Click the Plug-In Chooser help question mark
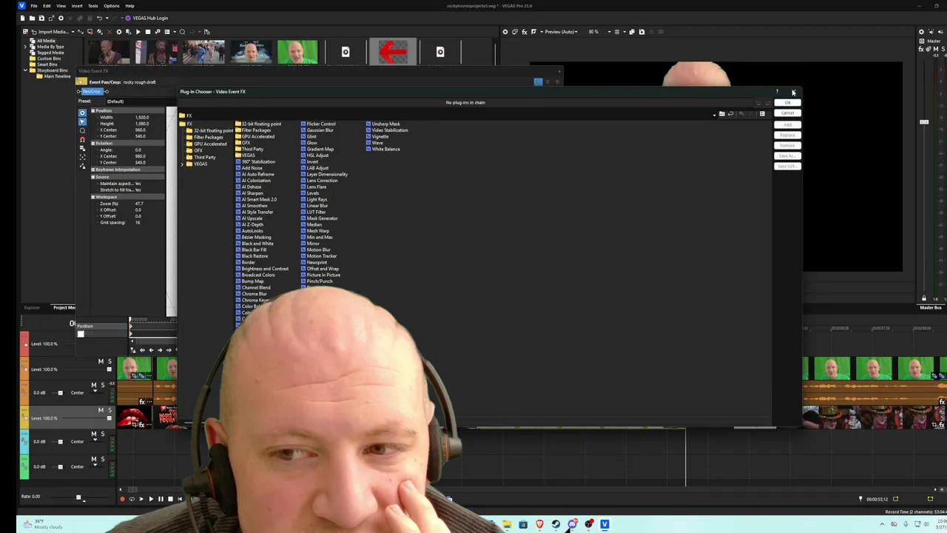 pyautogui.click(x=777, y=92)
